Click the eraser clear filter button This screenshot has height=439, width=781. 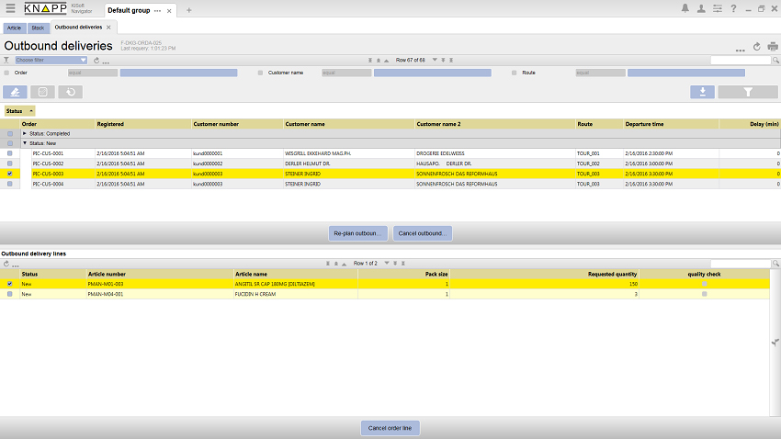(x=15, y=92)
